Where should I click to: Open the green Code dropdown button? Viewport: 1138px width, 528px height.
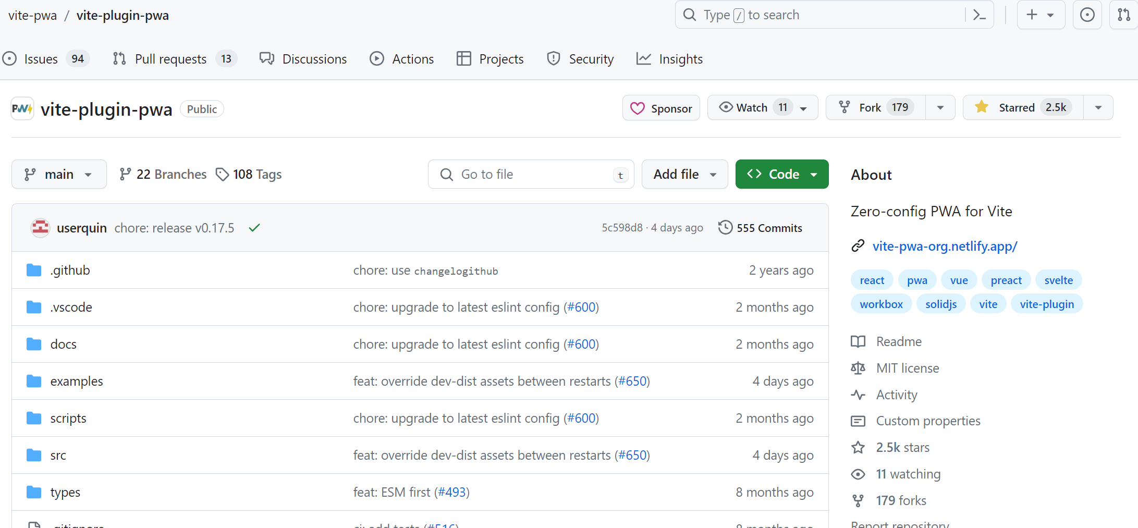click(x=782, y=174)
